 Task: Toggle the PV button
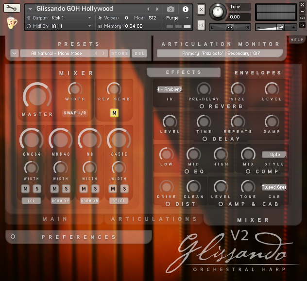[302, 25]
